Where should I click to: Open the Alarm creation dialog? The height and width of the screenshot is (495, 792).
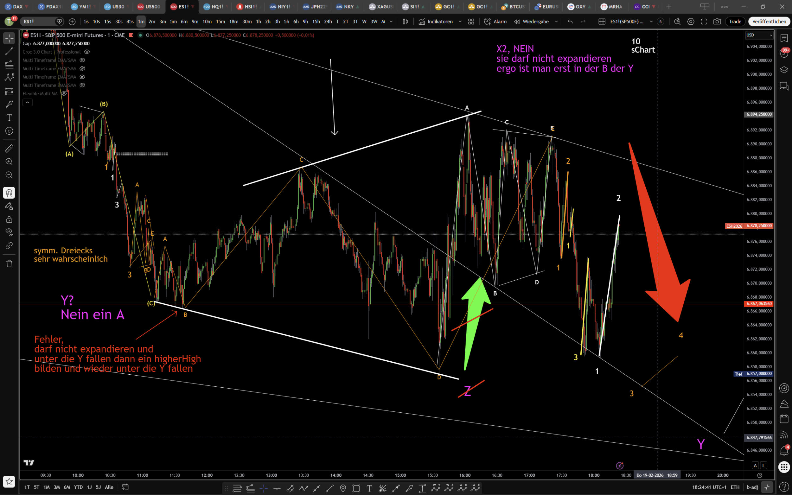pos(495,22)
